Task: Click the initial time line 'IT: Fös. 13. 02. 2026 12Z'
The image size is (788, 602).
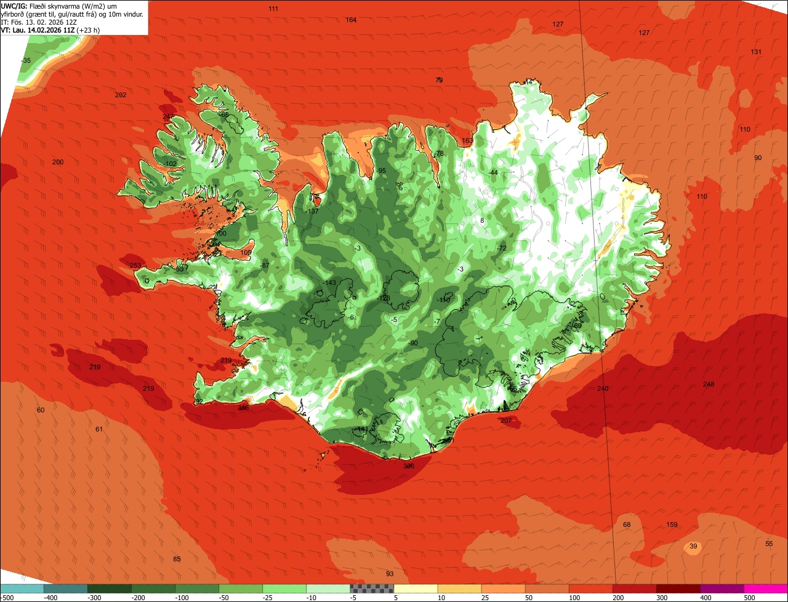Action: (40, 22)
